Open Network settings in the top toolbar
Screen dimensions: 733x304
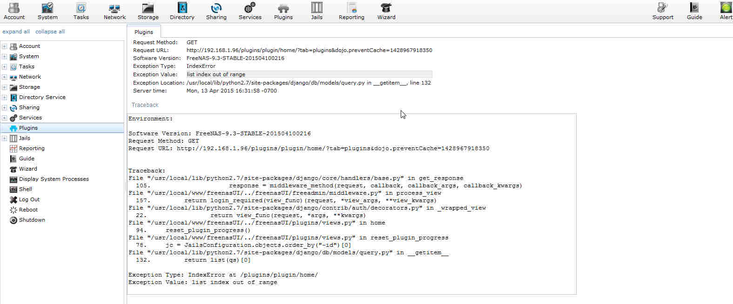[x=114, y=11]
